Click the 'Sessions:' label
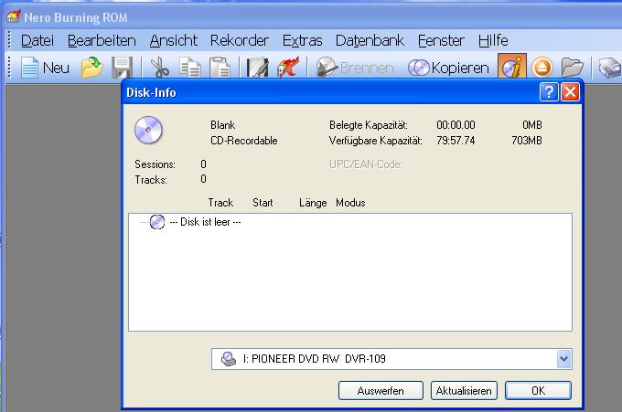Viewport: 622px width, 412px height. click(x=155, y=164)
